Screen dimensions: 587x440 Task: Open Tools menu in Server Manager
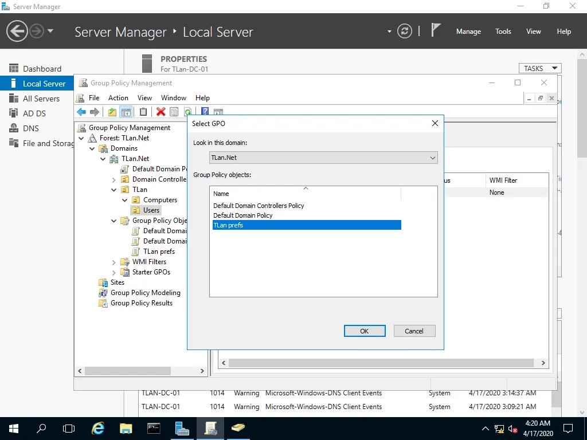(503, 32)
